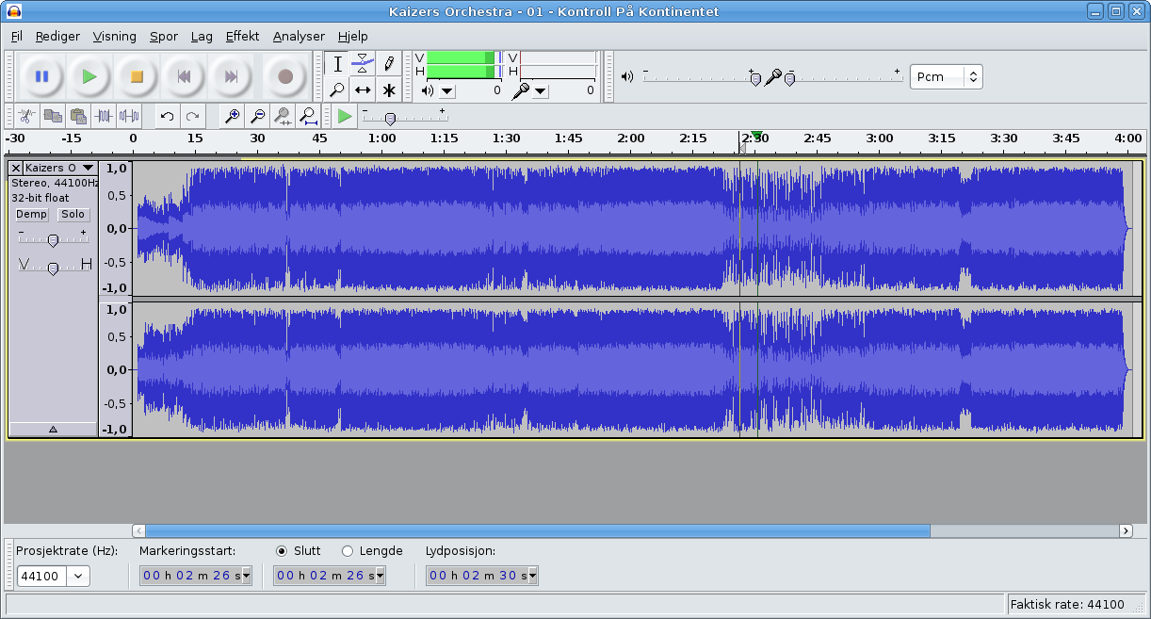This screenshot has width=1151, height=619.
Task: Open the Slutt time format dropdown arrow
Action: [x=381, y=576]
